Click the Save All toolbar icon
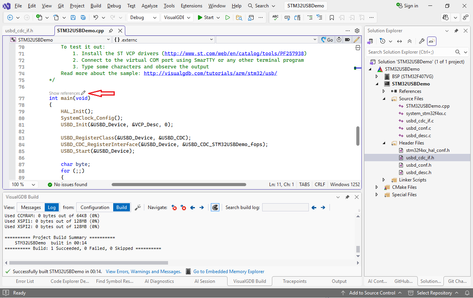 (x=83, y=17)
